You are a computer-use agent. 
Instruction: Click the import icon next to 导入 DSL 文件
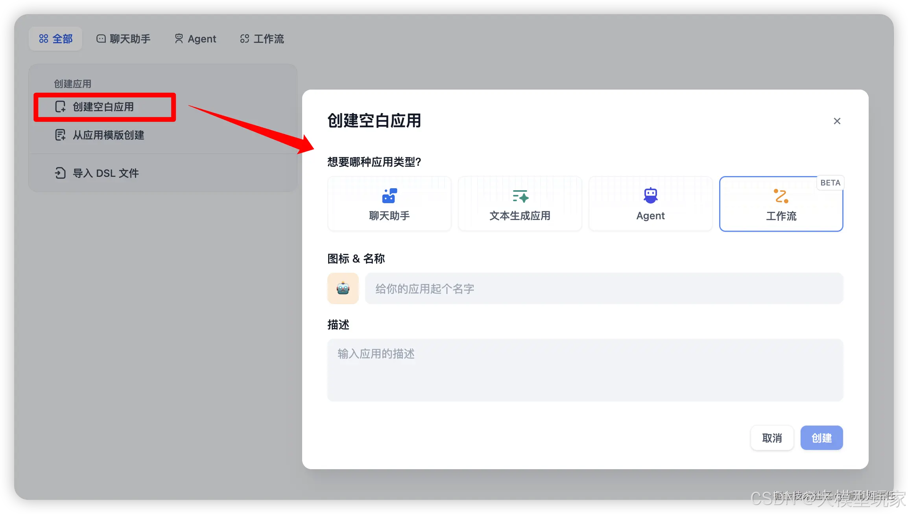coord(60,173)
